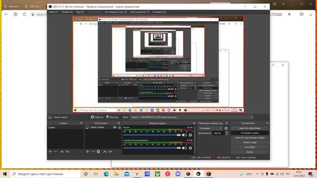Click the OBS preview canvas
Screen dimensions: 317x178
click(x=158, y=65)
